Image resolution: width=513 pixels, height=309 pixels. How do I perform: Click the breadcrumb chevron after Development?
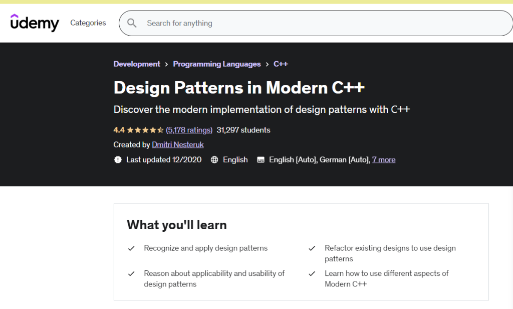point(166,64)
